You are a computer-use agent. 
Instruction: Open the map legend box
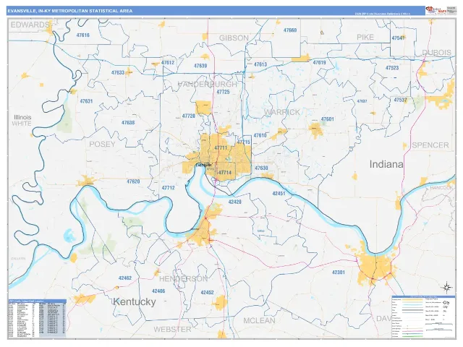423,317
